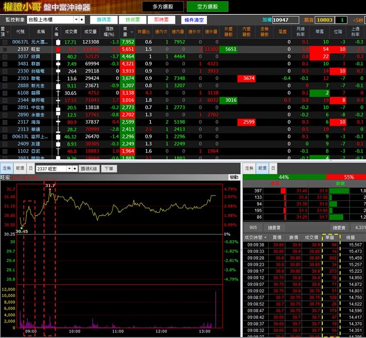
Task: Click the K-bar icon for 2330 台積電
Action: pos(58,71)
